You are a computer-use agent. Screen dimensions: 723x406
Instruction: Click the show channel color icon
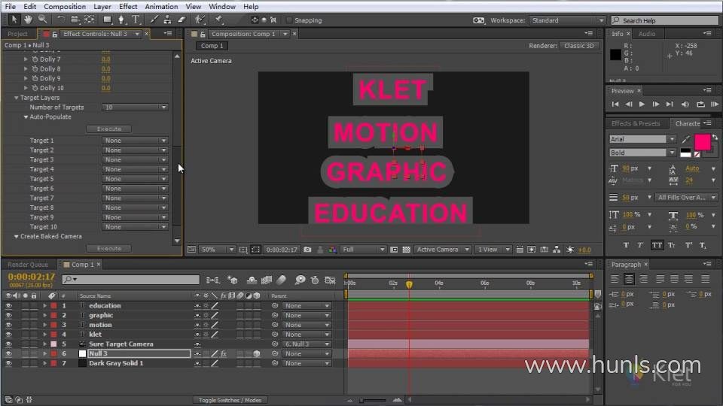[332, 250]
